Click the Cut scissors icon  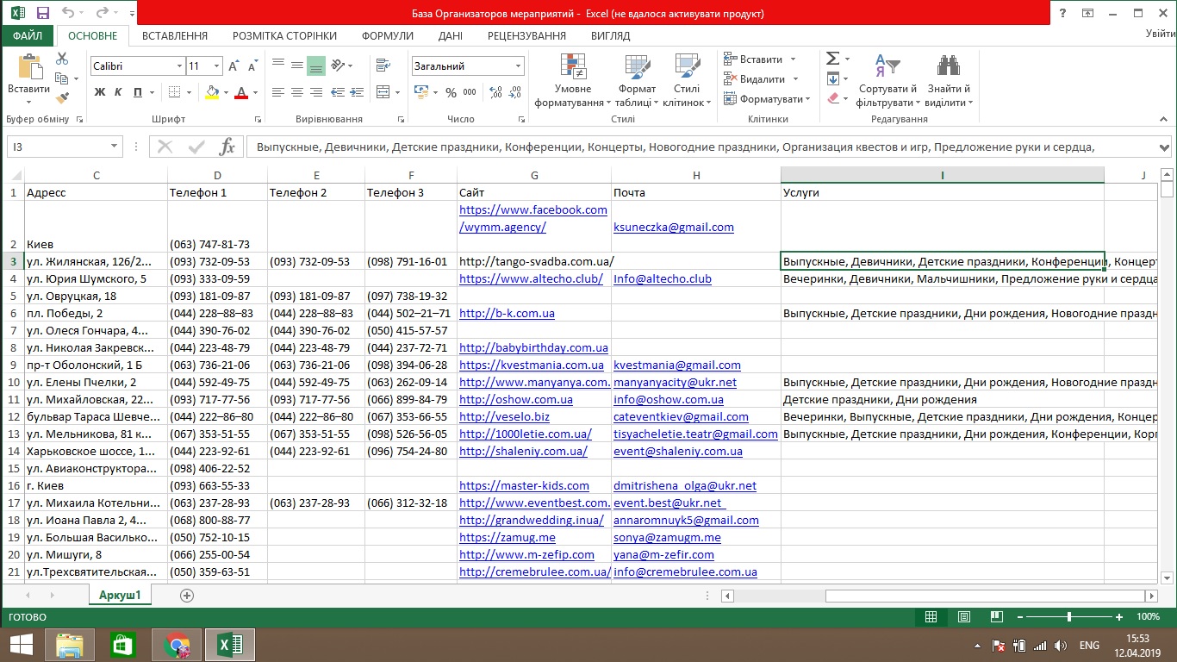(62, 59)
